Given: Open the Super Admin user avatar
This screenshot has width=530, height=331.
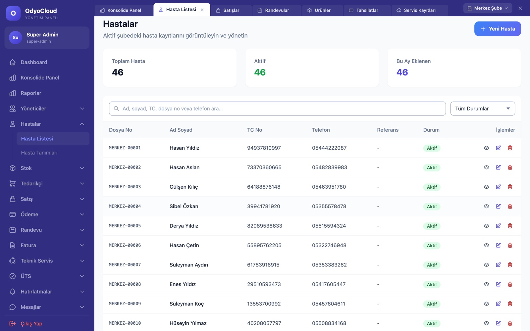Looking at the screenshot, I should pos(16,38).
